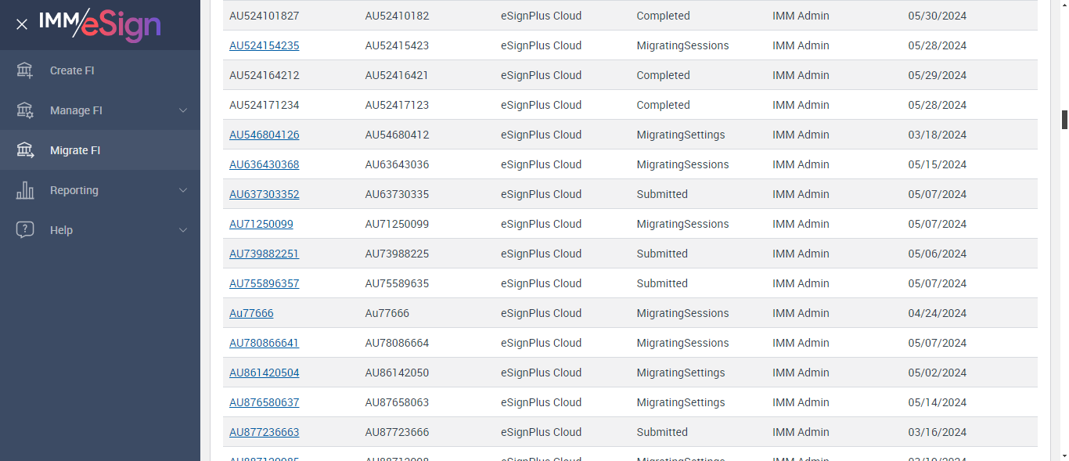Image resolution: width=1069 pixels, height=461 pixels.
Task: Click the AU636430368 hyperlink
Action: click(264, 164)
